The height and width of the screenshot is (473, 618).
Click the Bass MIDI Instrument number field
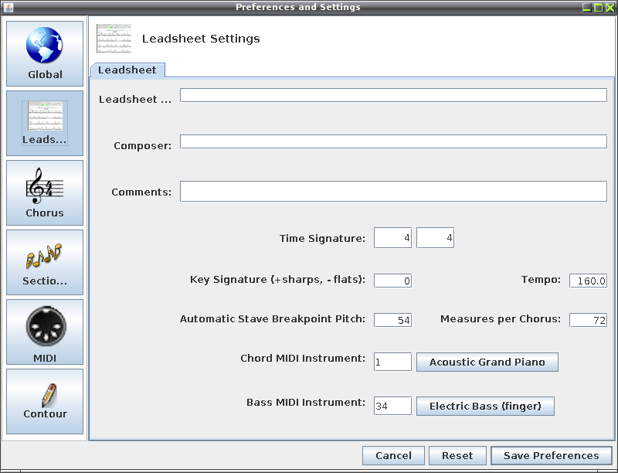(x=392, y=406)
